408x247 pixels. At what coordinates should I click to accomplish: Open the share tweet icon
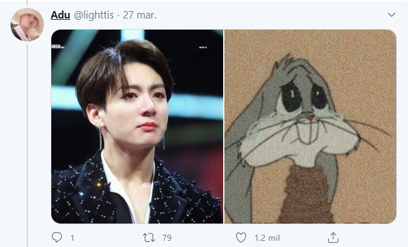pyautogui.click(x=333, y=237)
